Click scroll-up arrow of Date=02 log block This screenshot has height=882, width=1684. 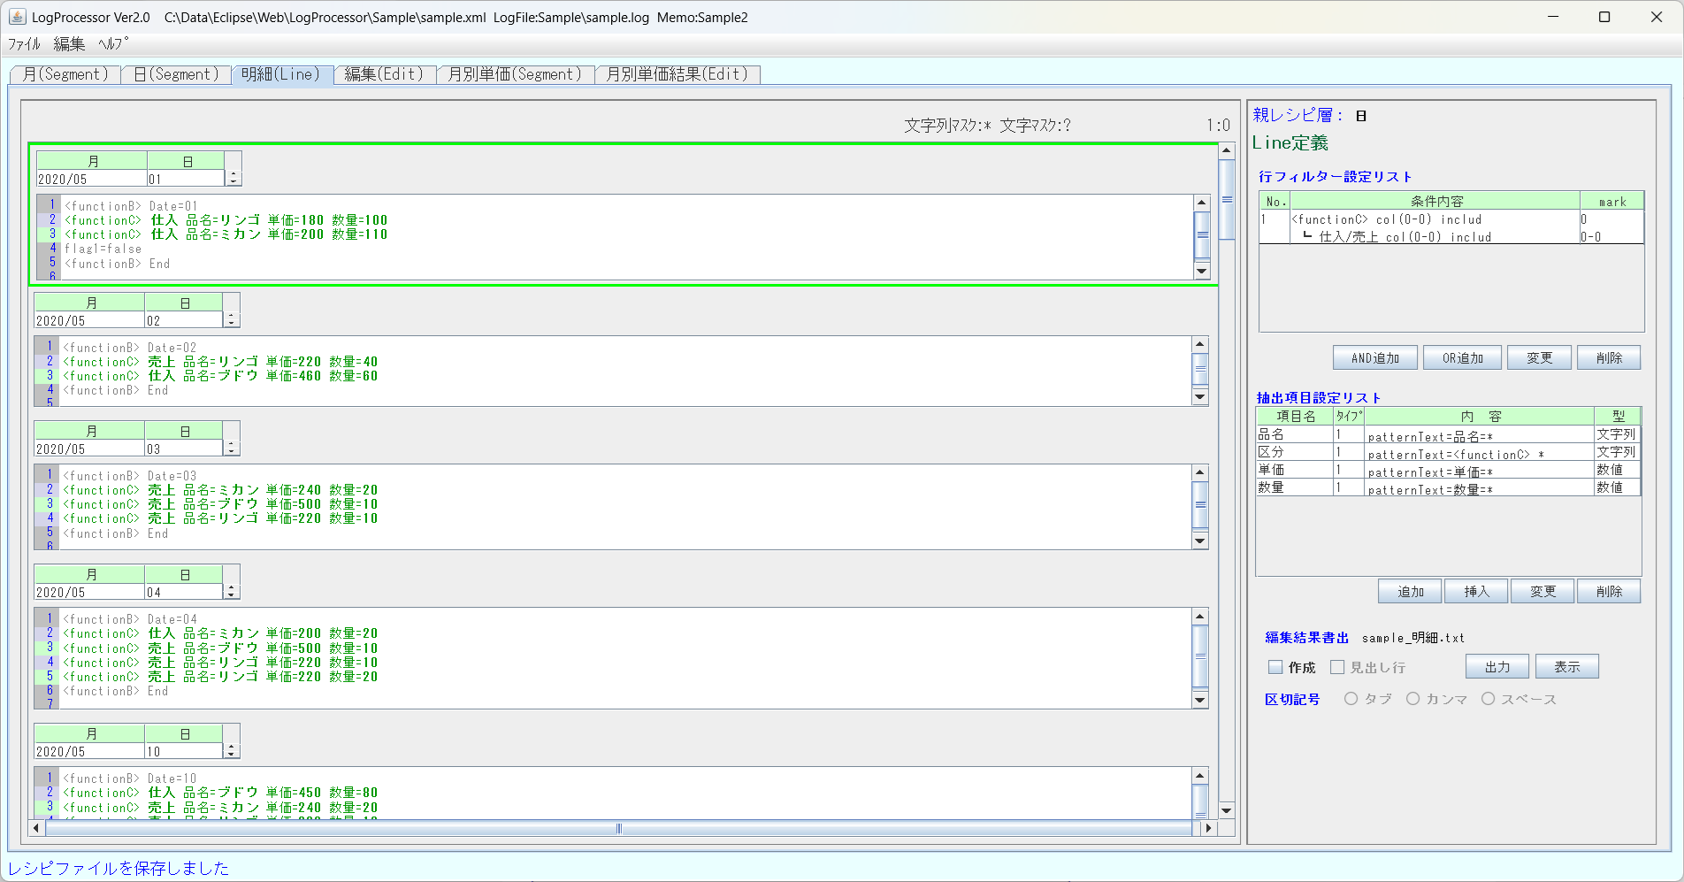tap(1200, 344)
